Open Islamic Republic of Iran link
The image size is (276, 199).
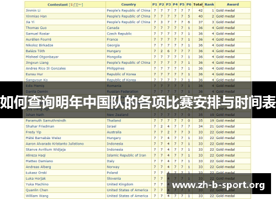126,156
